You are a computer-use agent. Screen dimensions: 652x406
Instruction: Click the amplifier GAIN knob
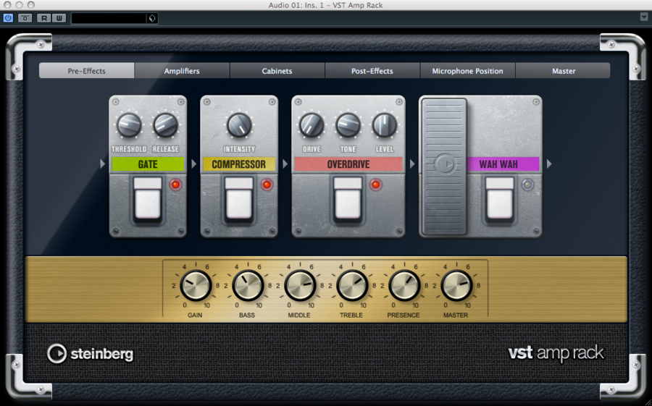196,286
